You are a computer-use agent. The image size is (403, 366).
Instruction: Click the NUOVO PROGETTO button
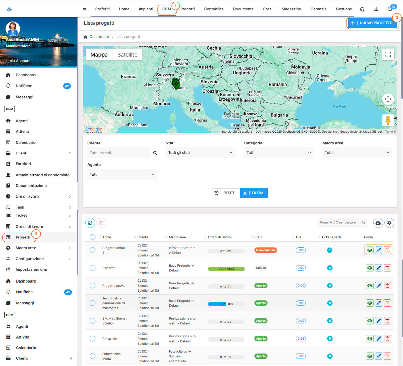point(372,23)
